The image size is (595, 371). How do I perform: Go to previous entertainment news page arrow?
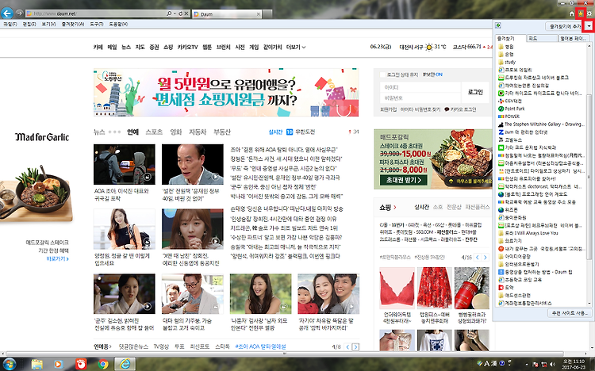coord(347,346)
